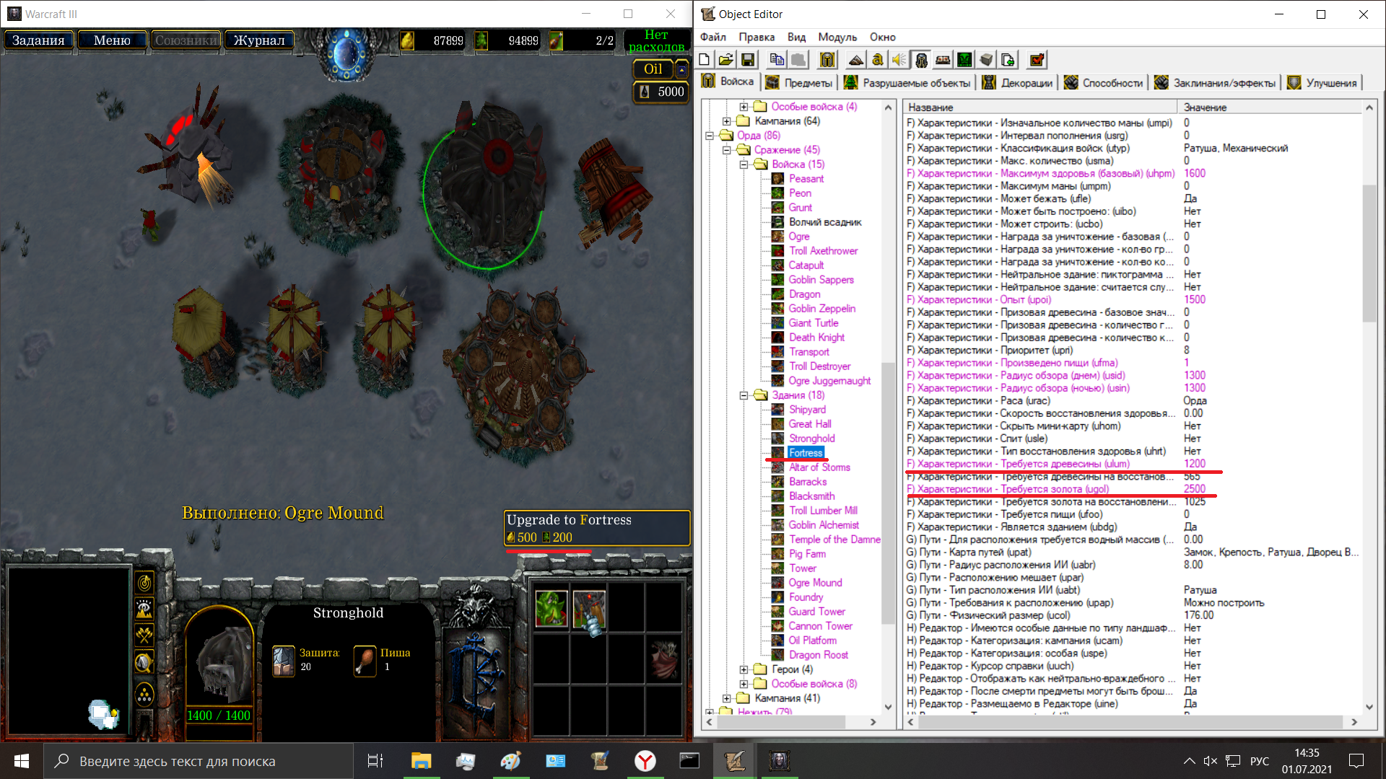Switch to the Улучшения tab
The height and width of the screenshot is (779, 1386).
pyautogui.click(x=1322, y=82)
